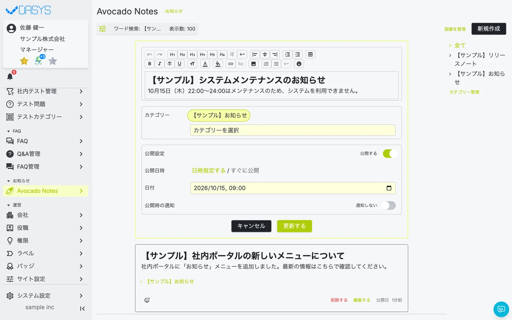Enable the 公開時の通知 notification toggle
The image size is (512, 320).
[388, 206]
